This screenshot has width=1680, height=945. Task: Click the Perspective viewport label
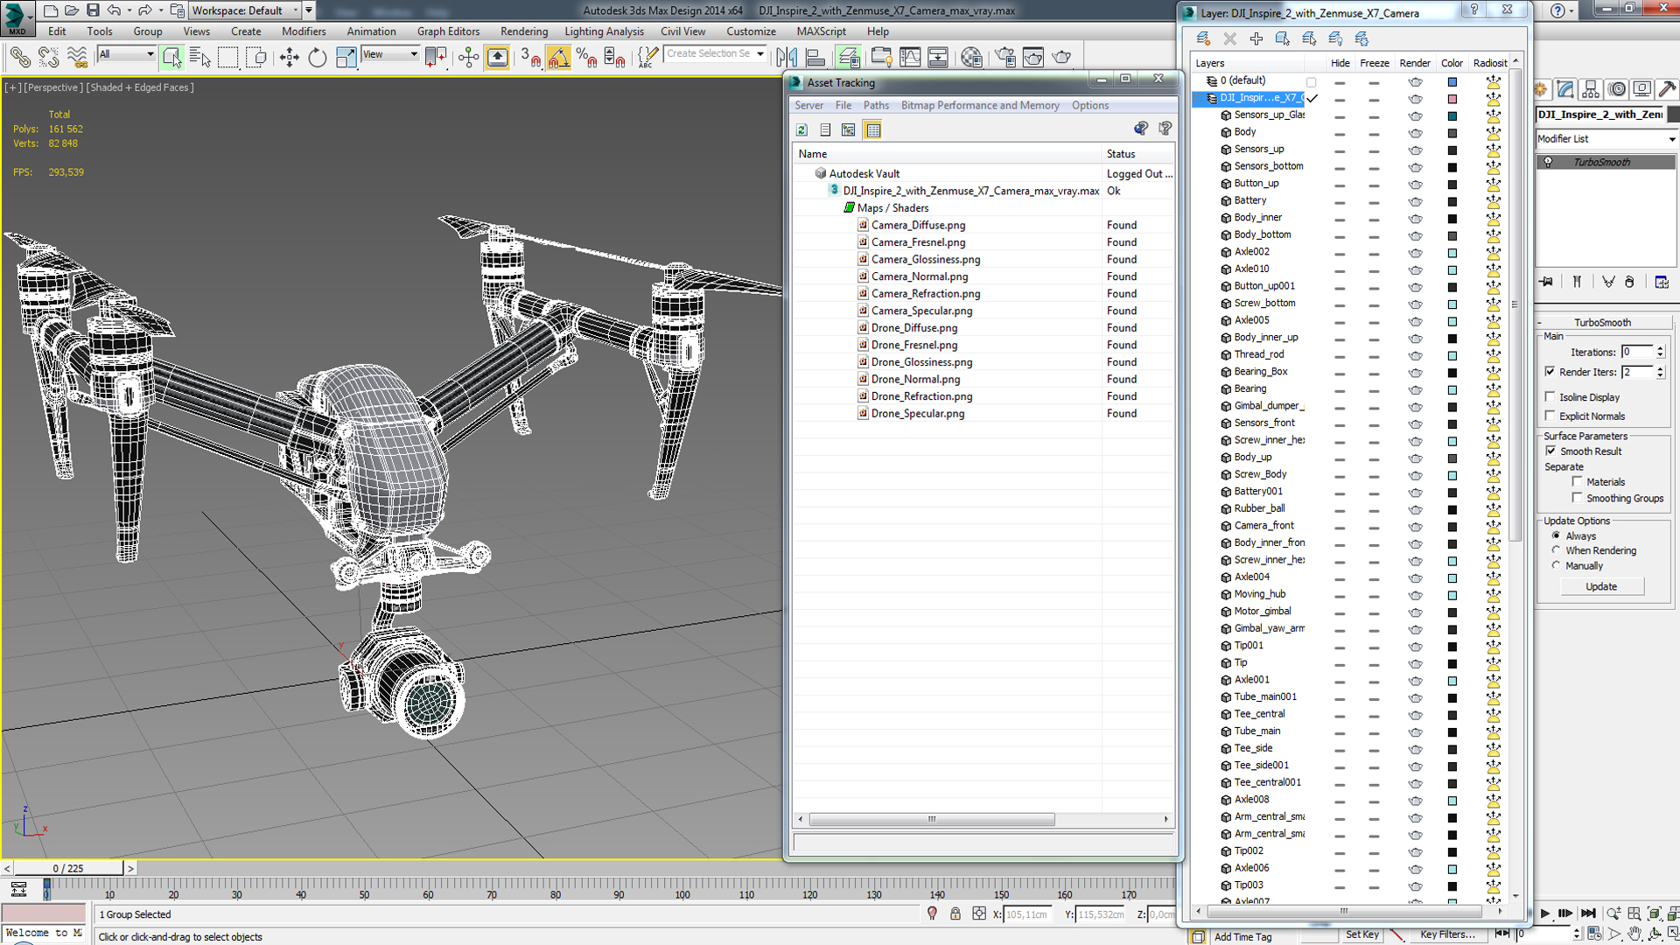tap(53, 87)
